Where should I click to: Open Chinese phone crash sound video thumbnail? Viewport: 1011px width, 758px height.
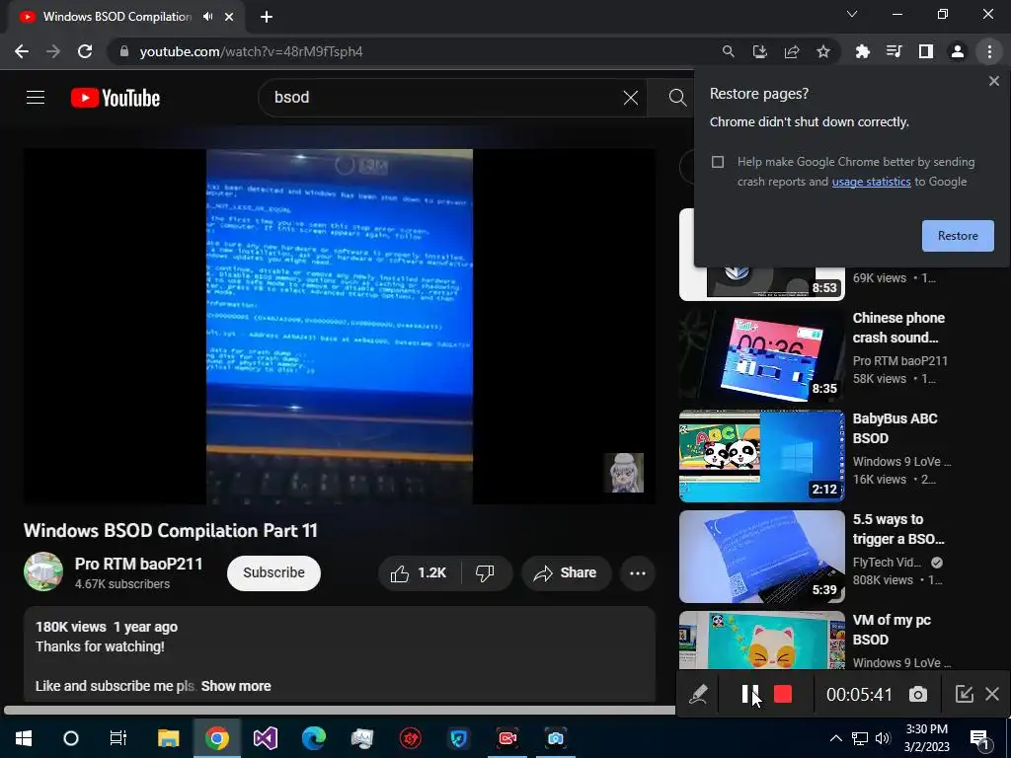(x=761, y=355)
